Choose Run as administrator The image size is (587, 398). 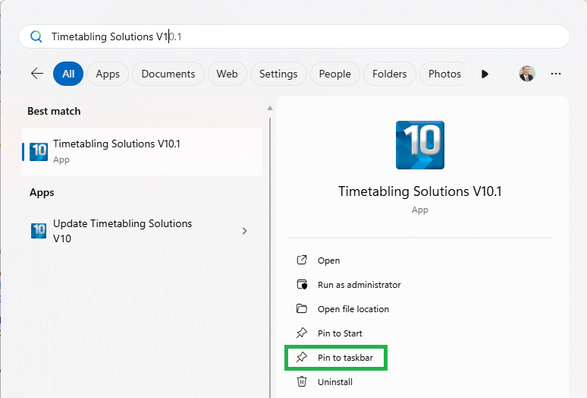click(x=359, y=285)
